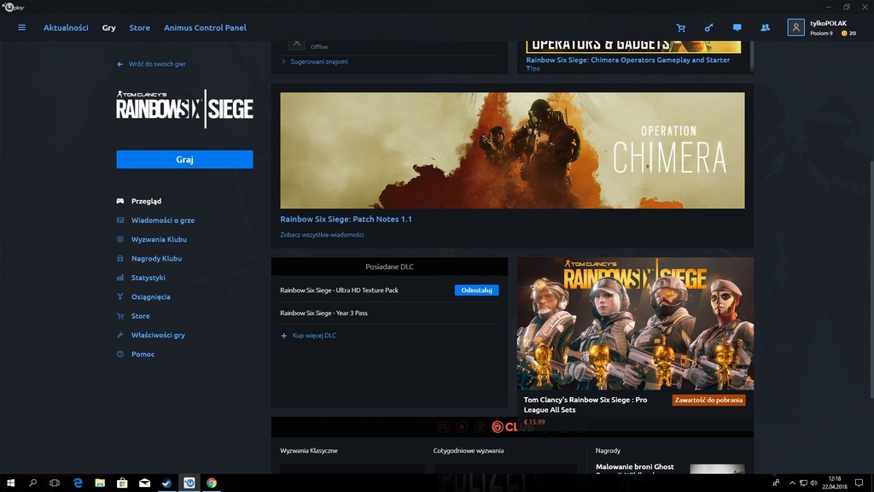This screenshot has height=492, width=874.
Task: Click the Uplay logo icon
Action: click(13, 7)
